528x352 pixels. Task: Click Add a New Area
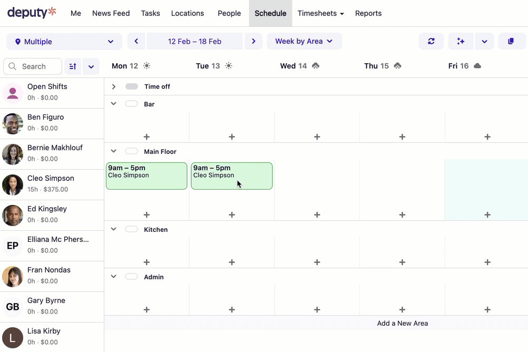point(403,323)
